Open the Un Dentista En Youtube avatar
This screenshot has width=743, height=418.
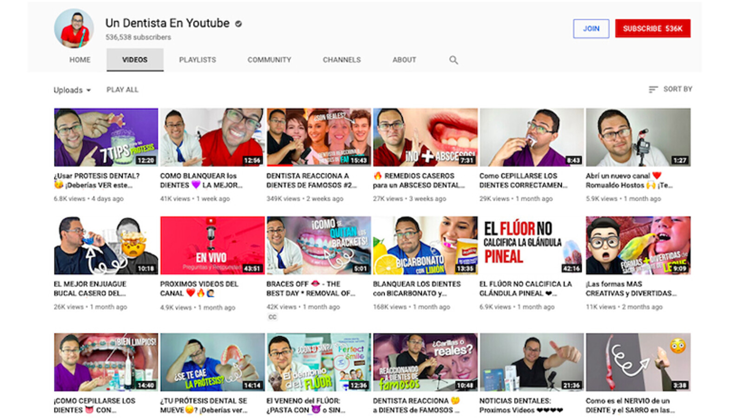(74, 28)
